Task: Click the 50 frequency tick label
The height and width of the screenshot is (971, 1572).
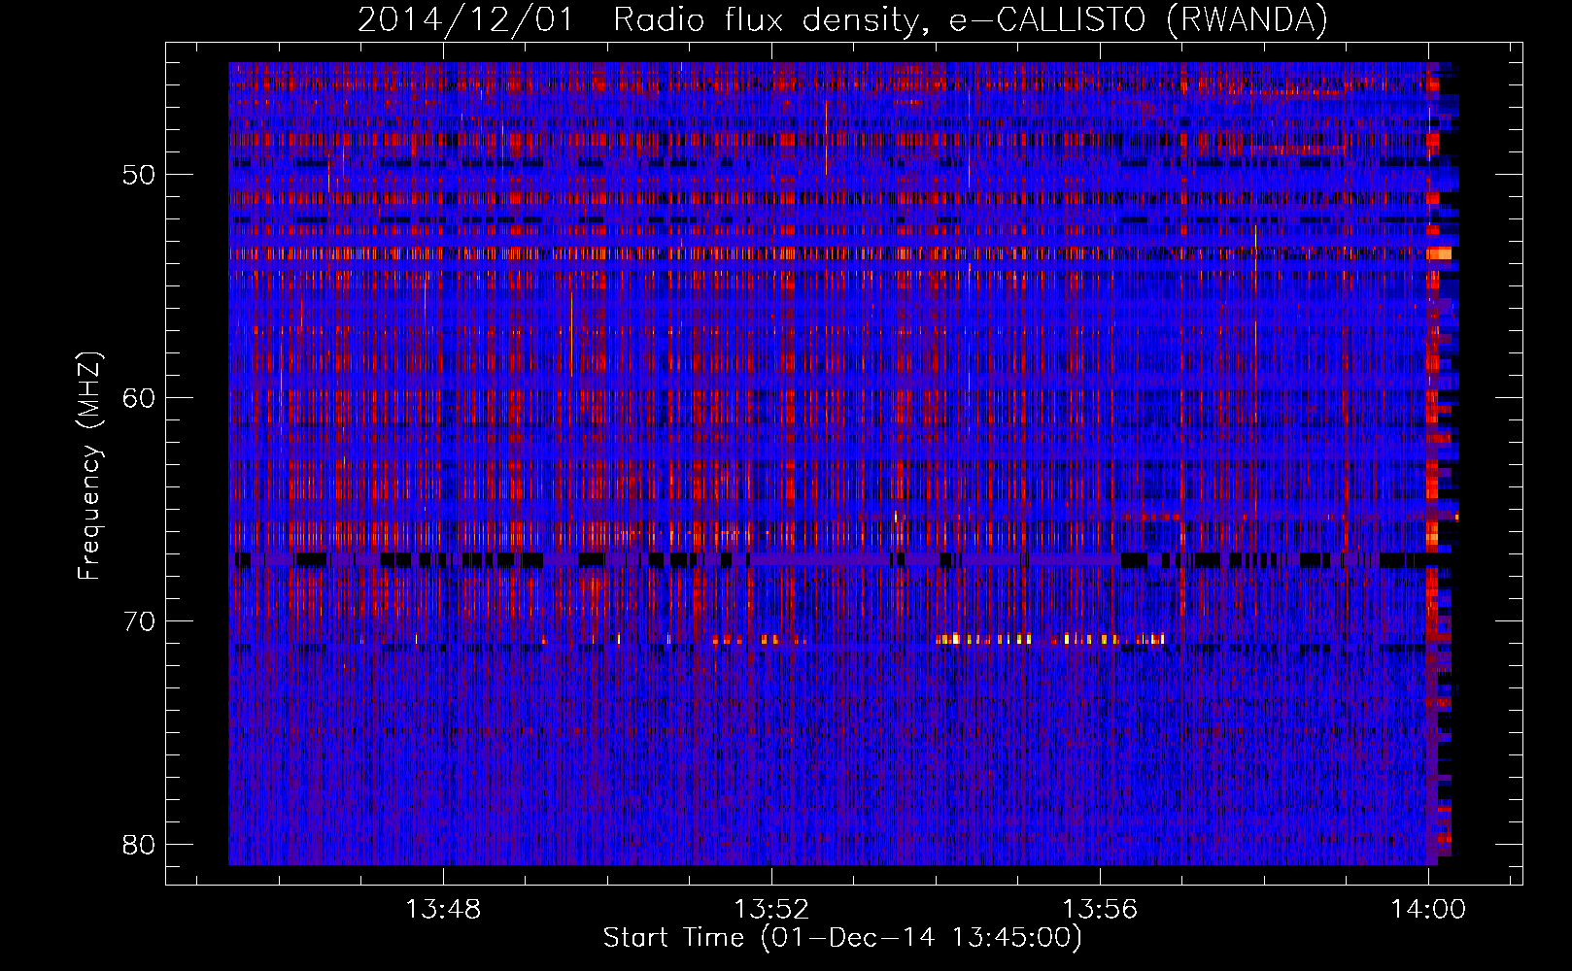Action: (x=139, y=175)
